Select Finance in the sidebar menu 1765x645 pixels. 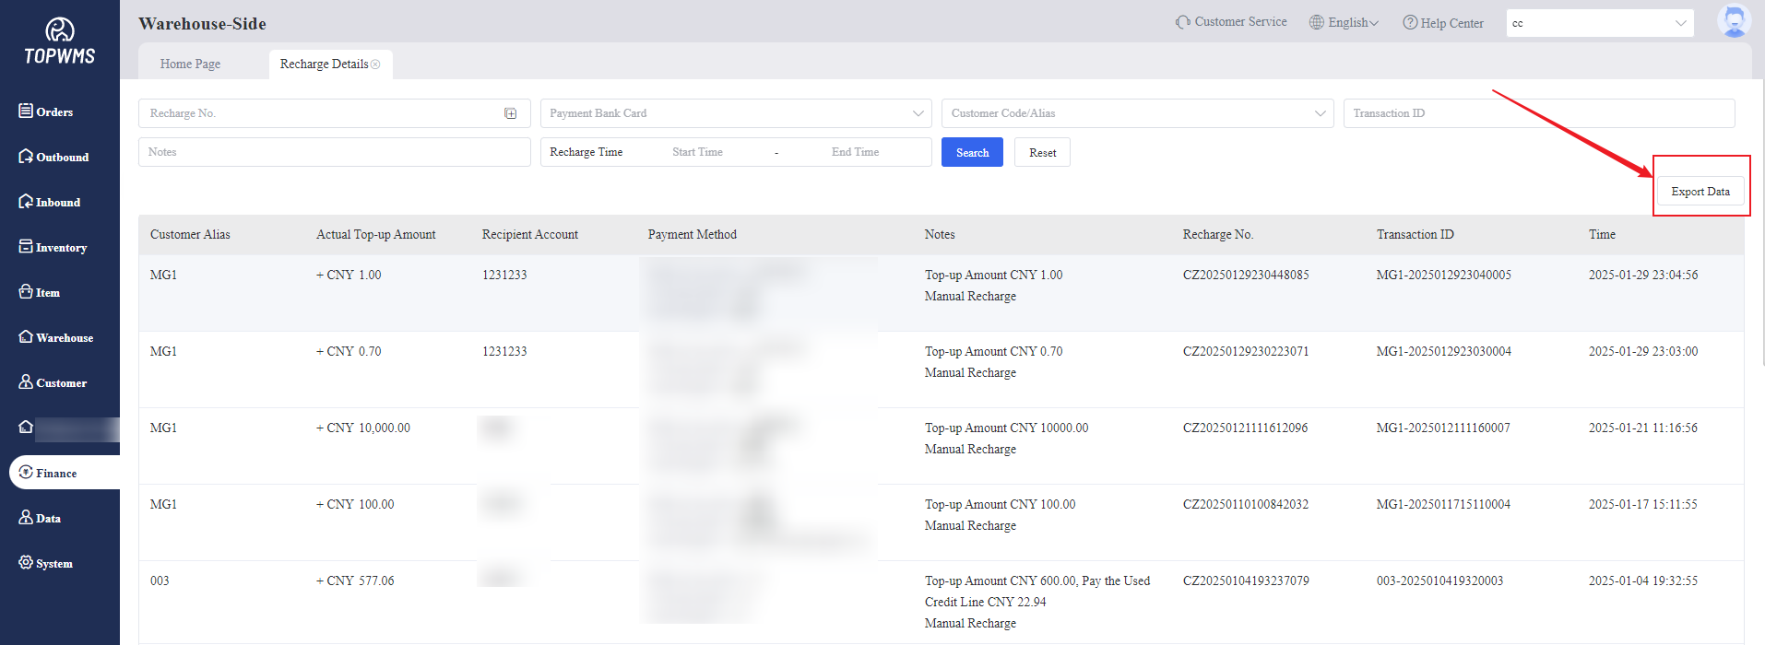point(56,473)
